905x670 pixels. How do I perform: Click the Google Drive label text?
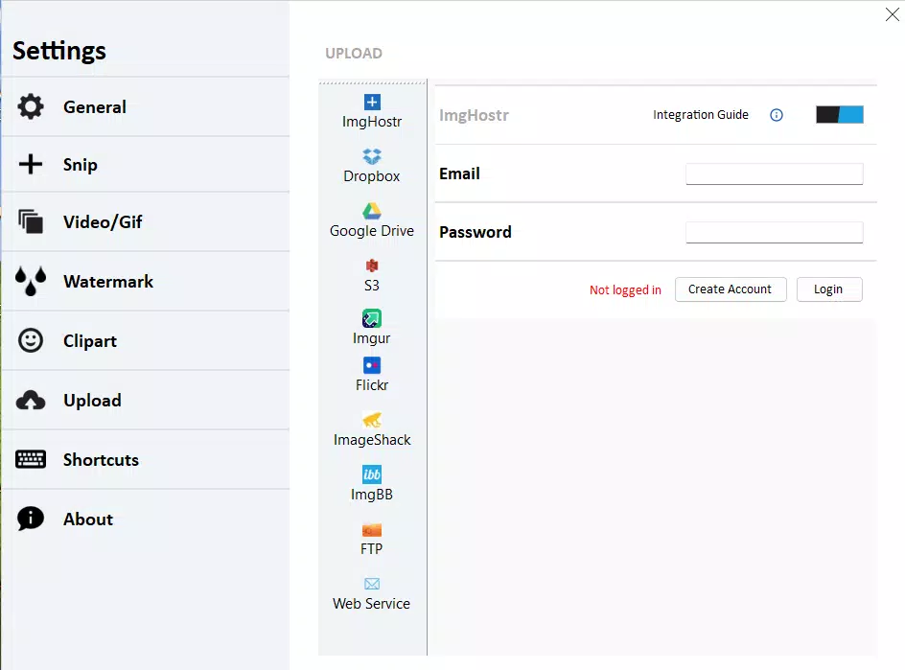pyautogui.click(x=372, y=231)
